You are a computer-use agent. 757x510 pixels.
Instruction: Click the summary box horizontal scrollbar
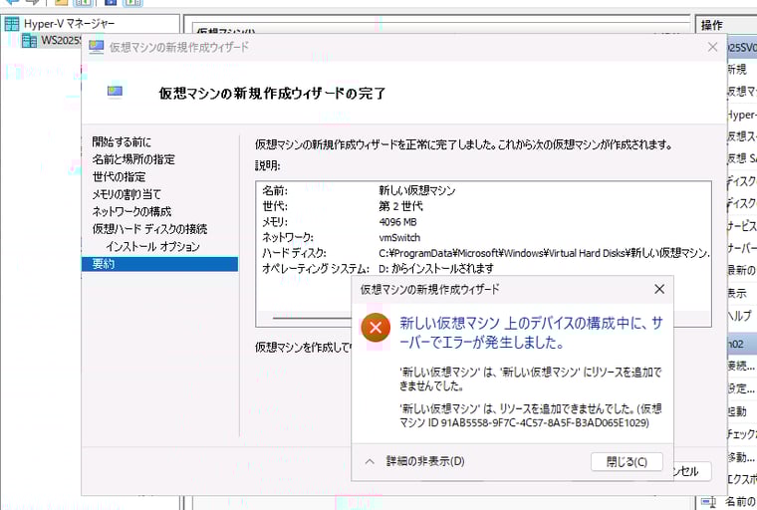click(x=312, y=319)
